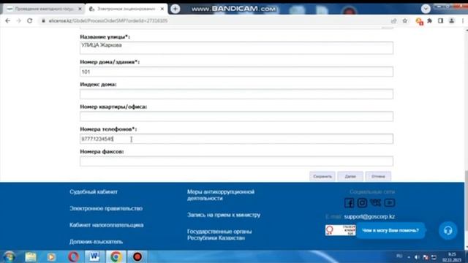Viewport: 468px width, 263px height.
Task: Bookmark this page with the star icon
Action: tap(404, 21)
